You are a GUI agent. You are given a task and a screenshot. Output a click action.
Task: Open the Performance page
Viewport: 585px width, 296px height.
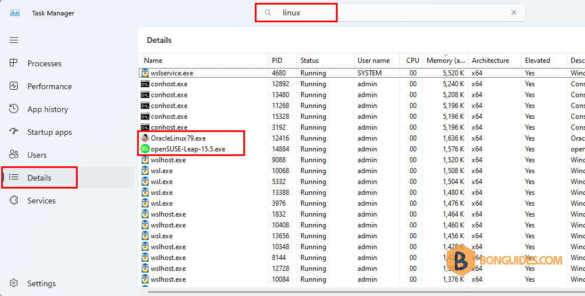[x=50, y=86]
